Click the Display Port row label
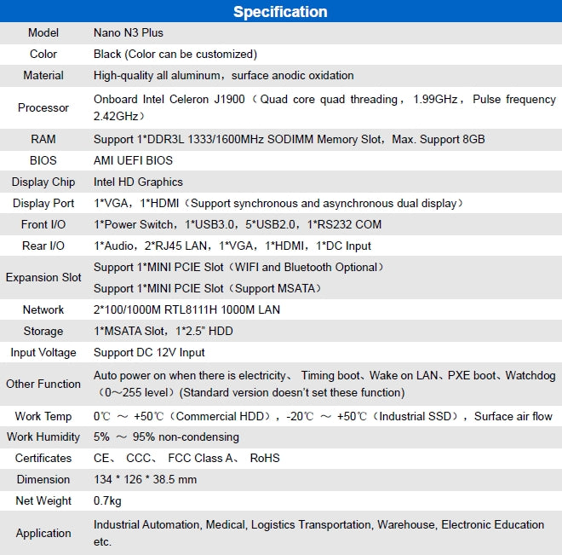The height and width of the screenshot is (555, 562). 43,203
